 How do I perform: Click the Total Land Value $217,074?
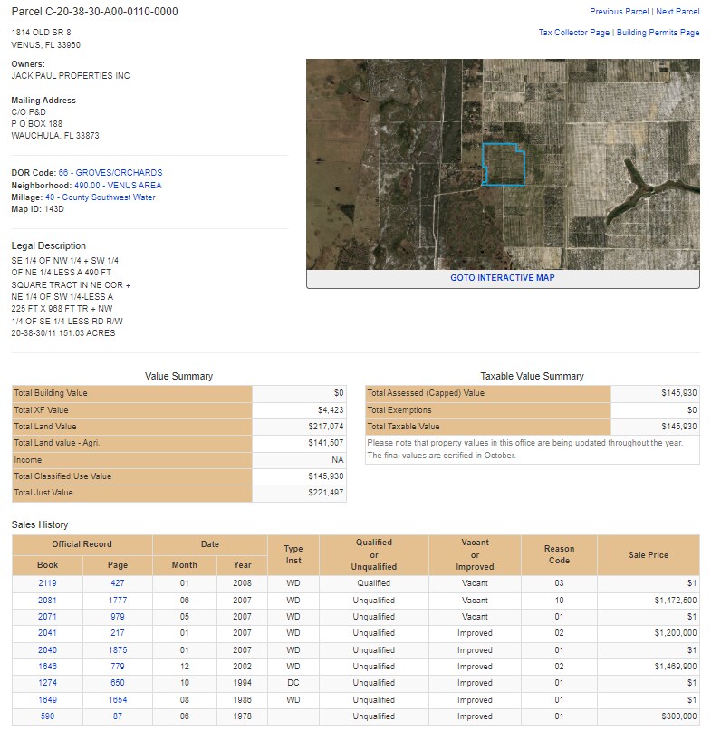click(x=325, y=427)
